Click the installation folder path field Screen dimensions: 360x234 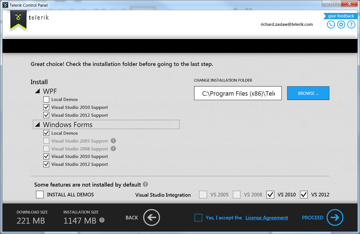click(x=238, y=93)
